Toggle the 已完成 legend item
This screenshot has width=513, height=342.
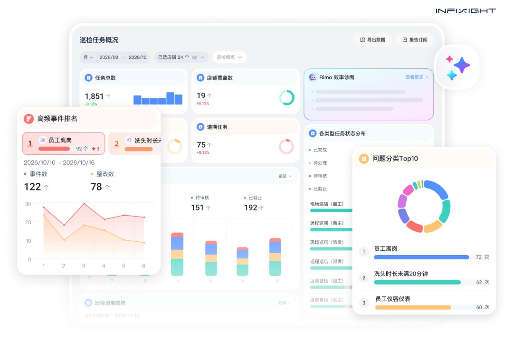[x=318, y=150]
